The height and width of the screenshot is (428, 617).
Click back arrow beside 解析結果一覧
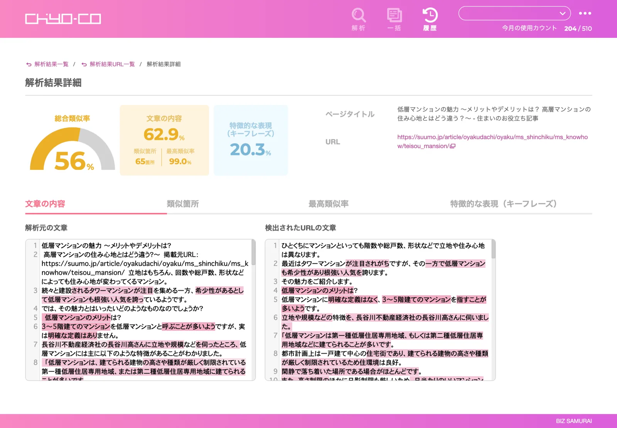point(29,64)
